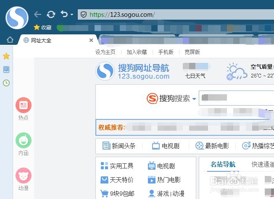Select the 名站导航 tab
This screenshot has width=274, height=199.
click(x=223, y=164)
